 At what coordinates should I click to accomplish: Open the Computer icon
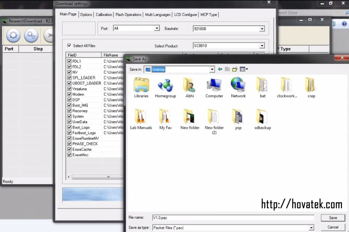214,85
